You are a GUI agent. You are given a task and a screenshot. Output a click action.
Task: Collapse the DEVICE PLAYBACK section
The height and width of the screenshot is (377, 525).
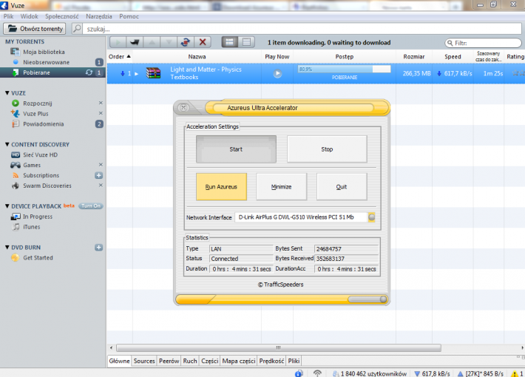tap(7, 206)
